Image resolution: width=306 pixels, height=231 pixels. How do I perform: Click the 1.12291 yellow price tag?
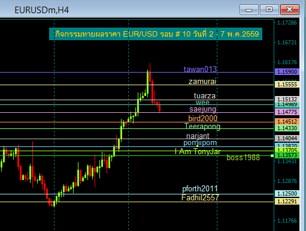tap(287, 201)
